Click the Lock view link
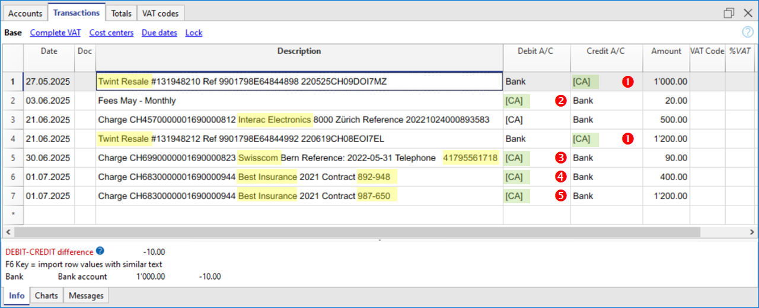The image size is (759, 308). point(194,33)
